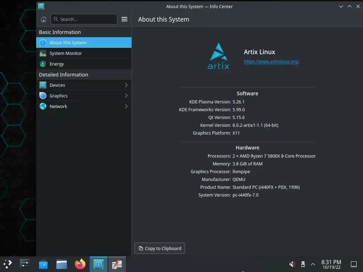Click the System Monitor chart icon

[43, 53]
